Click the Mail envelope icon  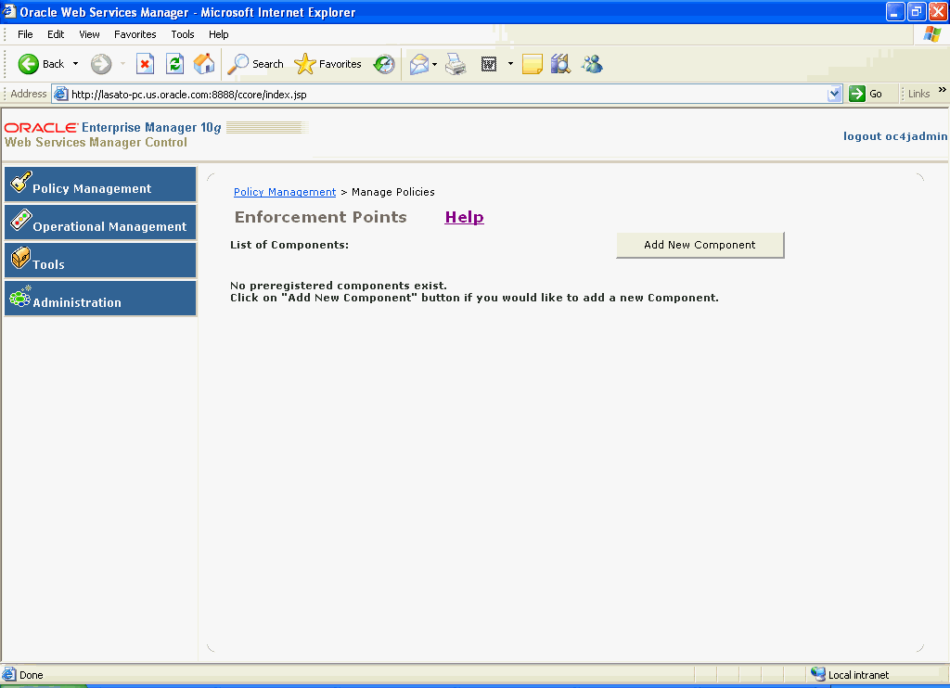(x=419, y=64)
